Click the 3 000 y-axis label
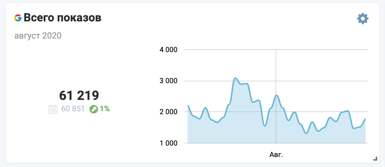Image resolution: width=385 pixels, height=167 pixels. click(x=168, y=81)
